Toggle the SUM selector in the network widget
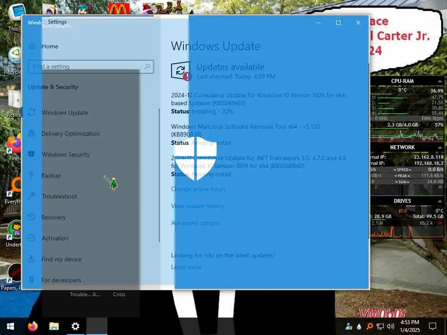Image resolution: width=447 pixels, height=335 pixels. point(402,182)
